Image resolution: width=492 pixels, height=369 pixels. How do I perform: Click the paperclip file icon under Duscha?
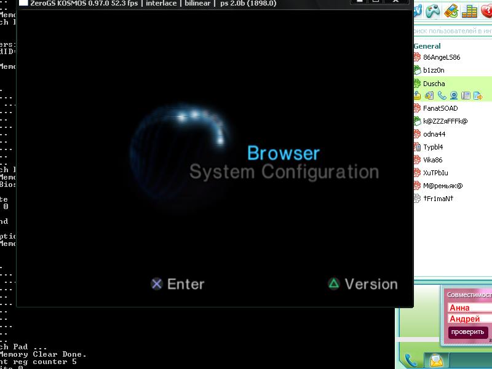[417, 95]
